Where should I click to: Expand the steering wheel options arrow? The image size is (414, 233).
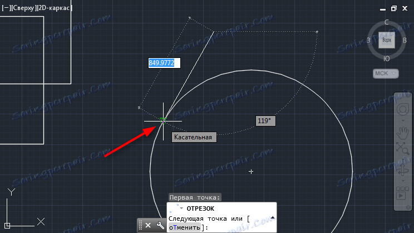pyautogui.click(x=403, y=120)
